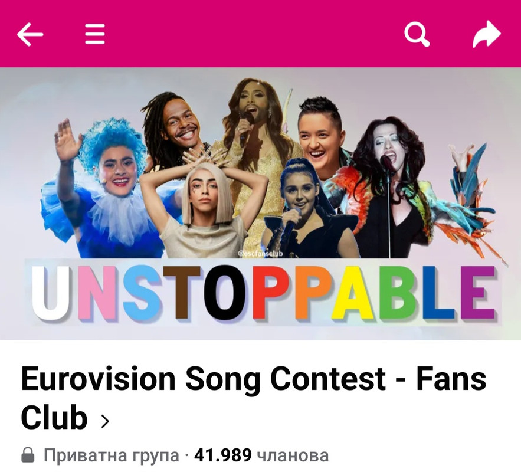Tap the share arrow icon
Image resolution: width=521 pixels, height=472 pixels.
point(486,34)
